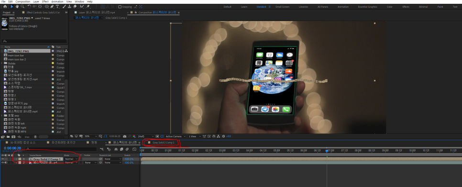Mute audio of layer 2
The height and width of the screenshot is (187, 462).
6,163
